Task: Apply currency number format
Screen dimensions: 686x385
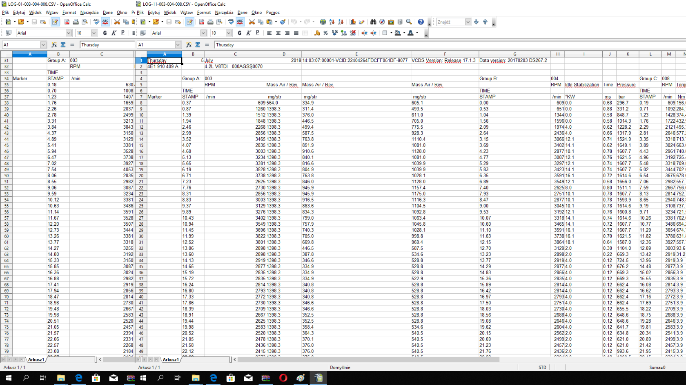Action: coord(317,33)
